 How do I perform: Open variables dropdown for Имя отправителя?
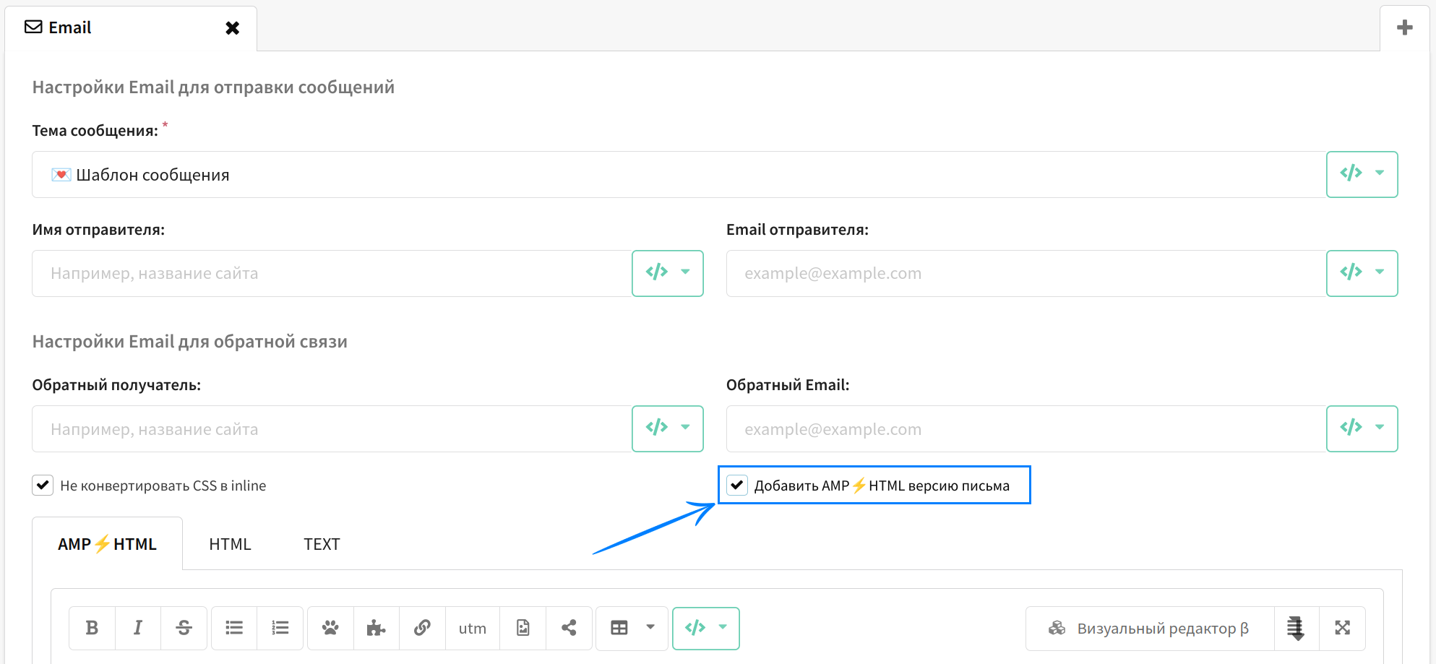coord(668,273)
